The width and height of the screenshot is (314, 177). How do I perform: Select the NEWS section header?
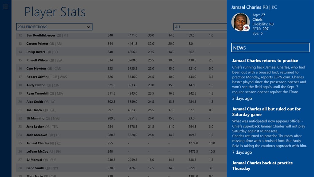click(270, 48)
